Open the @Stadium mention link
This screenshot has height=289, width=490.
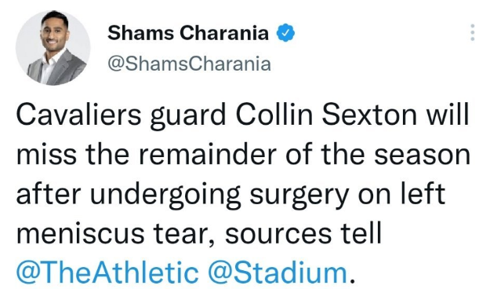tap(278, 272)
